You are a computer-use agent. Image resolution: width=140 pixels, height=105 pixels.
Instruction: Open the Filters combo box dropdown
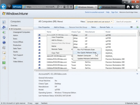pos(100,22)
